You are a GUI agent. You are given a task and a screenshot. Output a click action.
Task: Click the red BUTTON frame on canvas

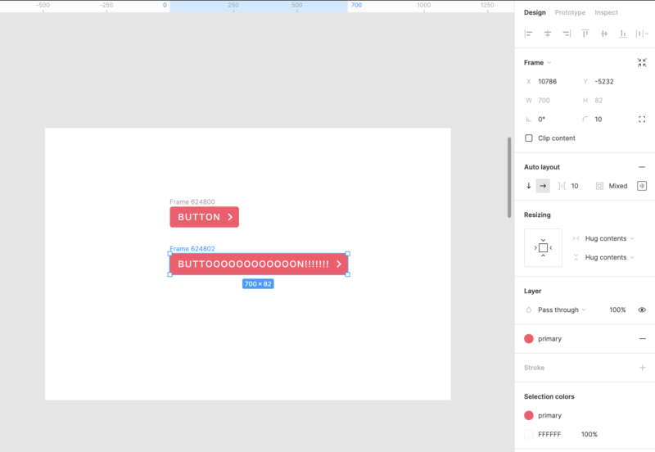pyautogui.click(x=204, y=217)
